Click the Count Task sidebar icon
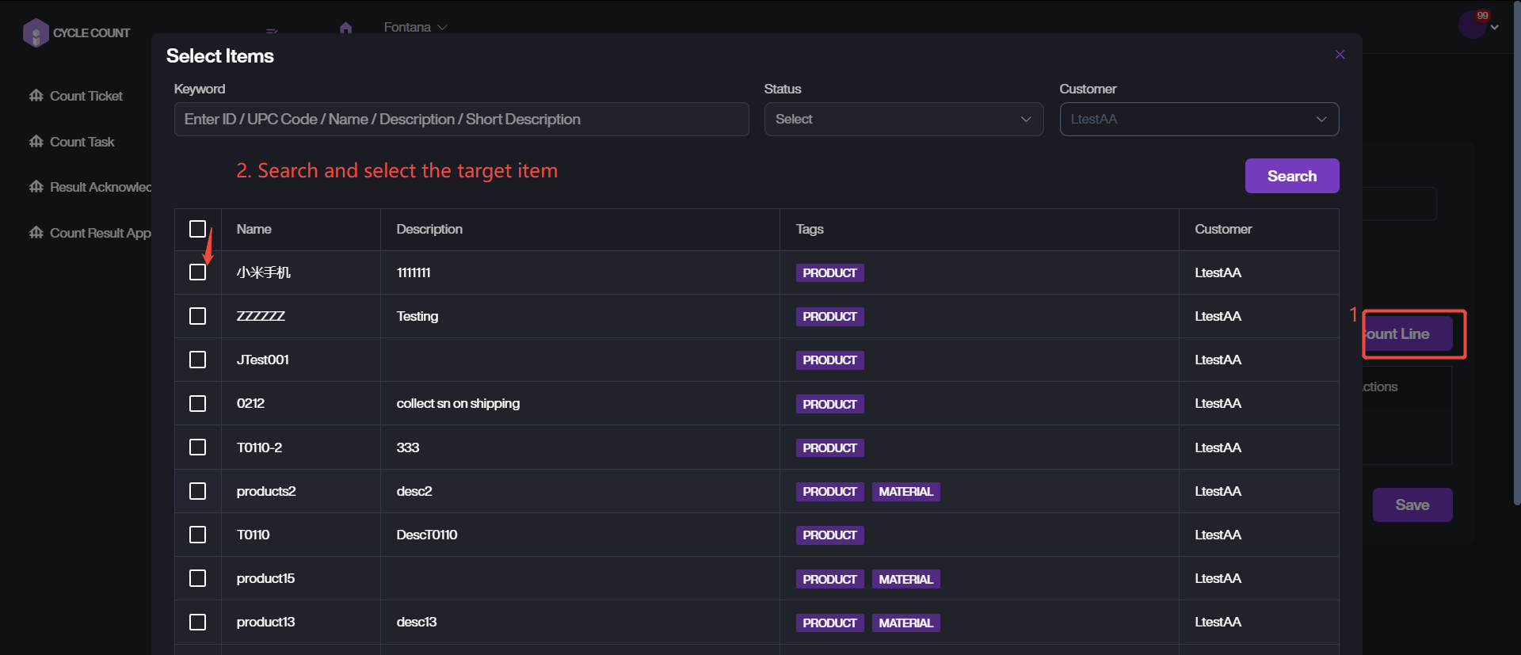 [36, 142]
